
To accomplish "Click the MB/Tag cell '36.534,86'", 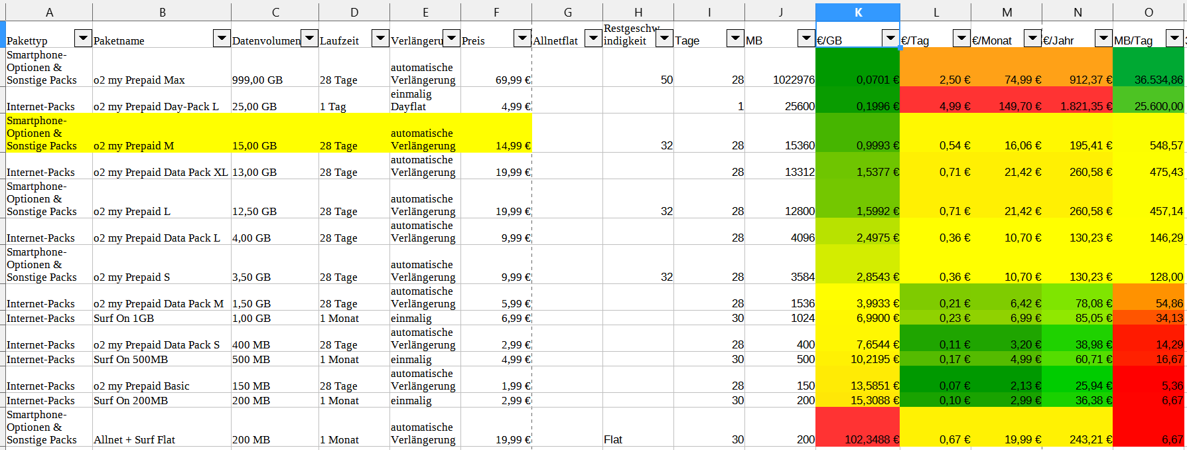I will coord(1149,67).
